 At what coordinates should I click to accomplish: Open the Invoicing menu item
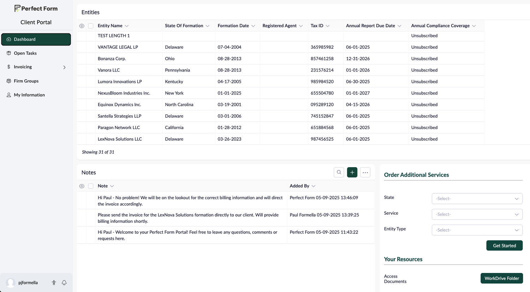tap(36, 67)
